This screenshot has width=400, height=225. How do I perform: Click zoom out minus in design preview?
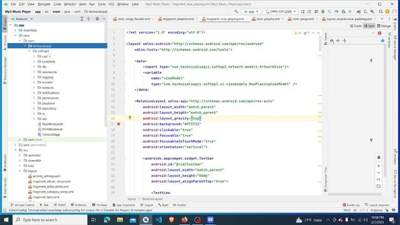pos(379,172)
